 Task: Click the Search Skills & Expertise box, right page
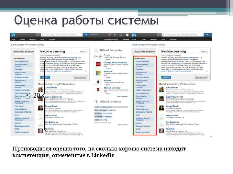pyautogui.click(x=144, y=54)
